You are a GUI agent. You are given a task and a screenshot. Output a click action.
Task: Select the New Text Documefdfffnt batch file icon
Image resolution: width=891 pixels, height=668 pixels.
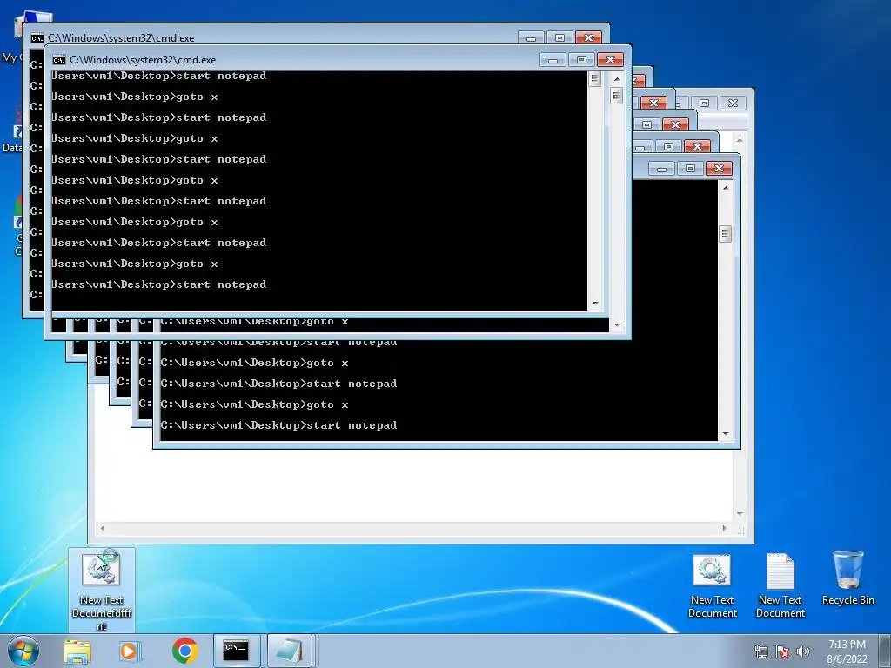(101, 590)
